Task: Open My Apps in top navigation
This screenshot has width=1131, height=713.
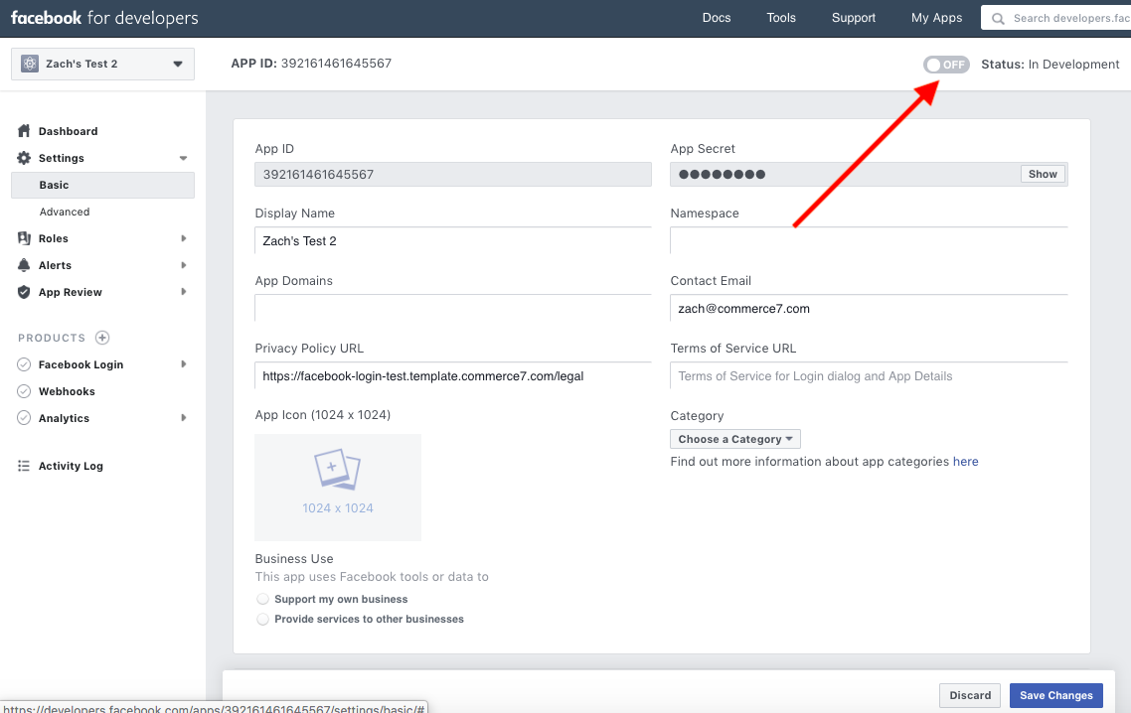Action: tap(936, 18)
